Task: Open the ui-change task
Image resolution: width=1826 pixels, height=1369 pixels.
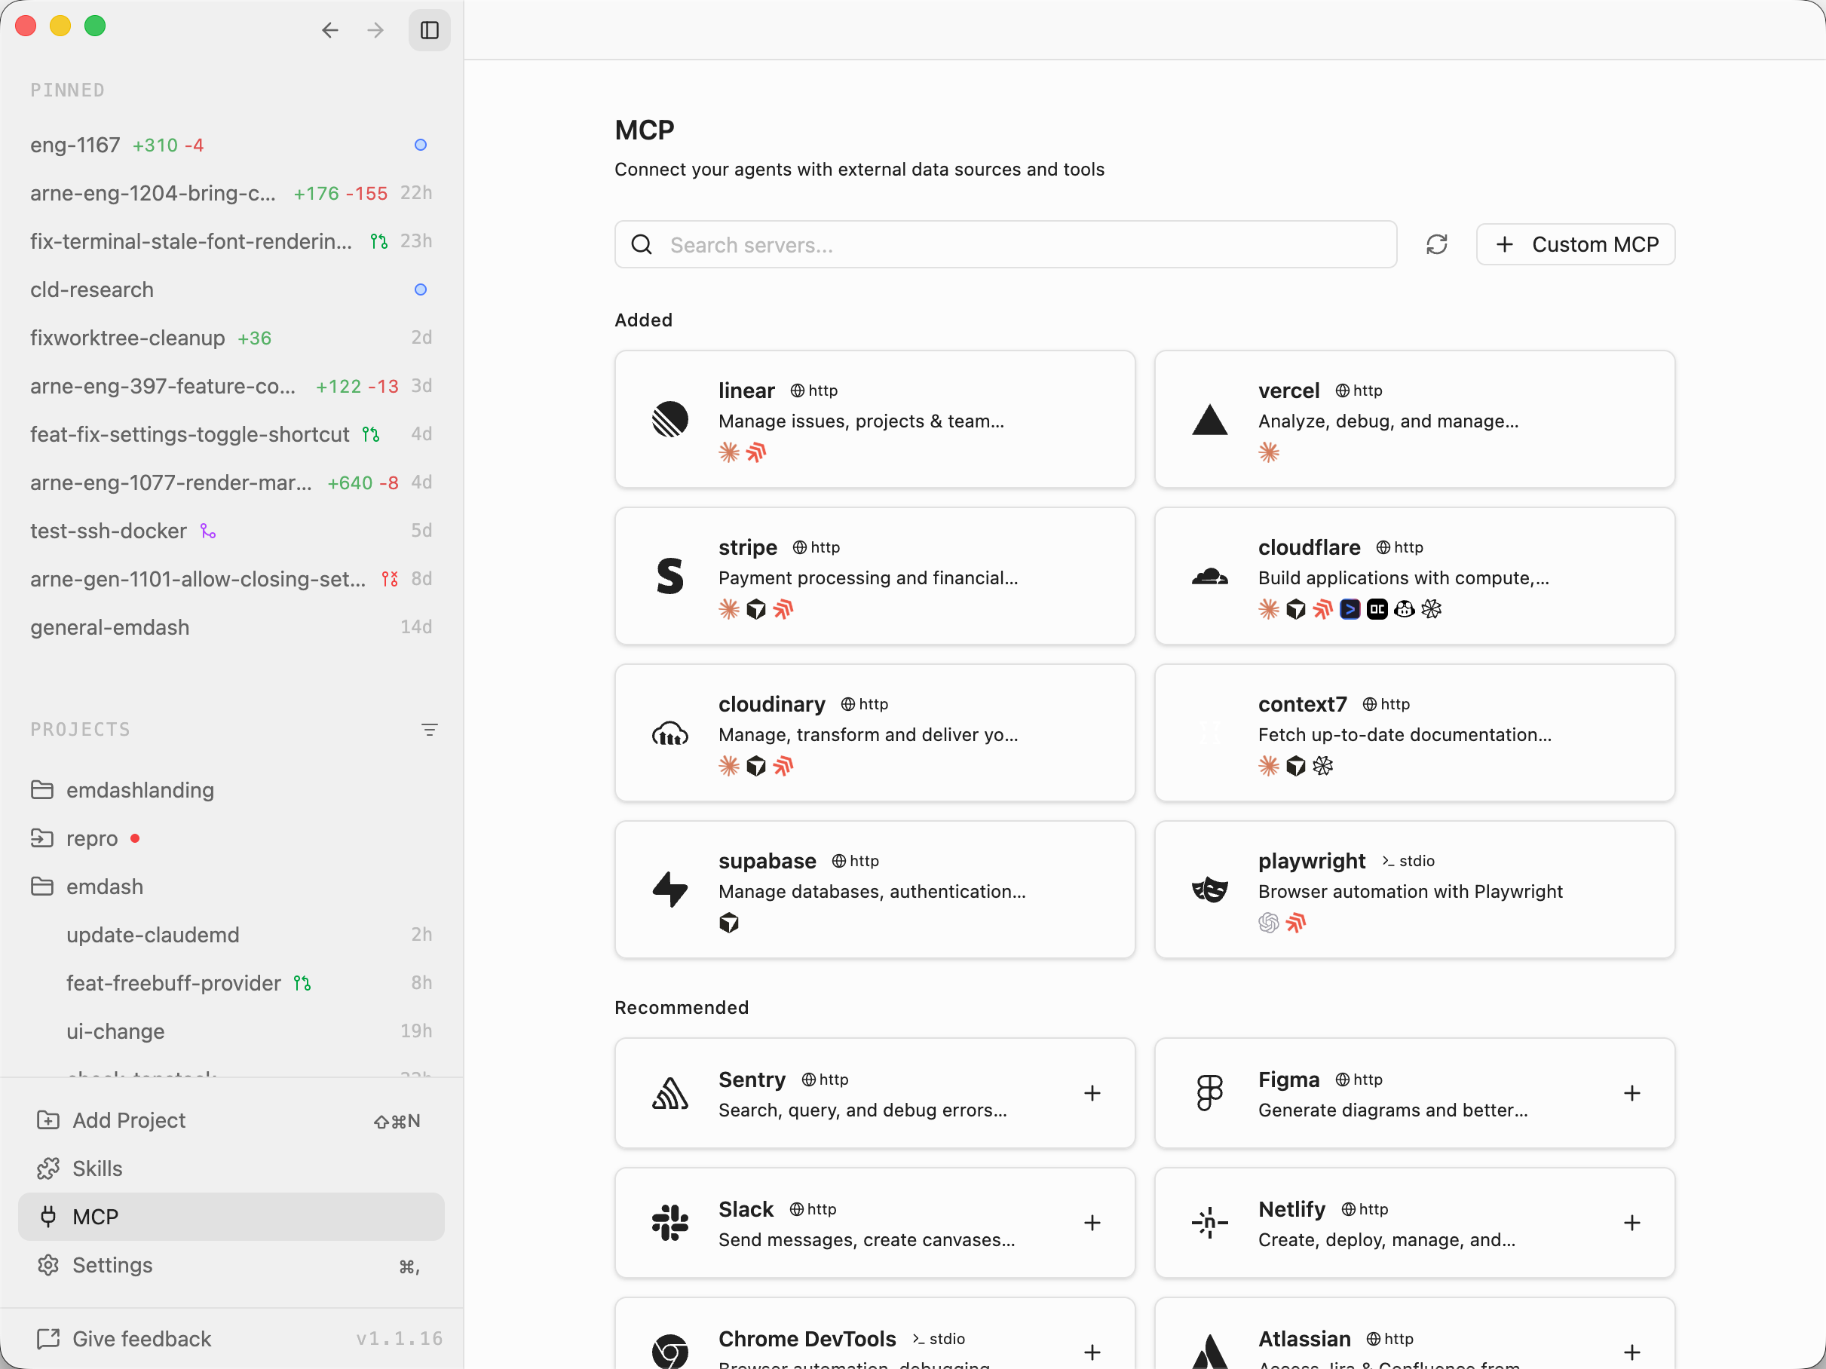Action: tap(231, 1031)
